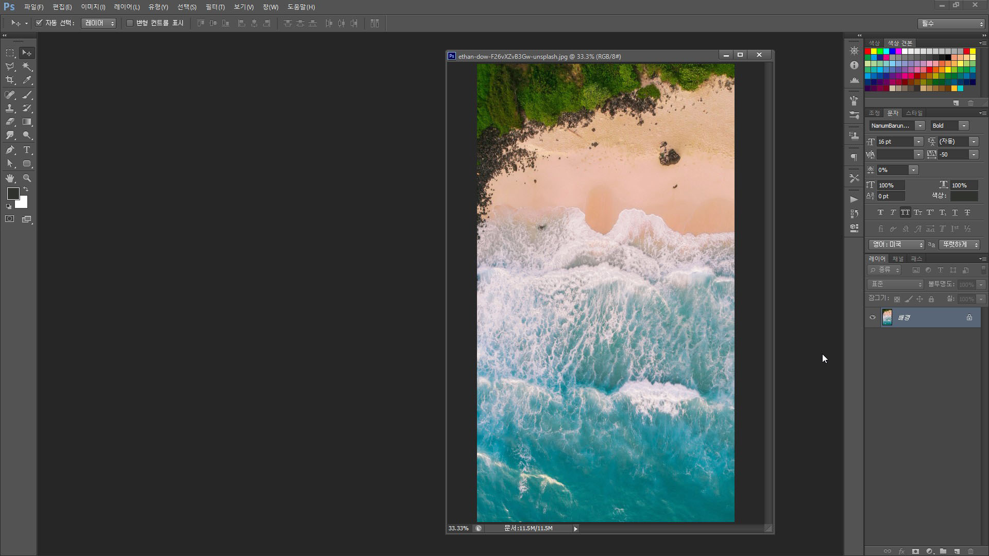
Task: Select the Hand tool
Action: click(x=10, y=178)
